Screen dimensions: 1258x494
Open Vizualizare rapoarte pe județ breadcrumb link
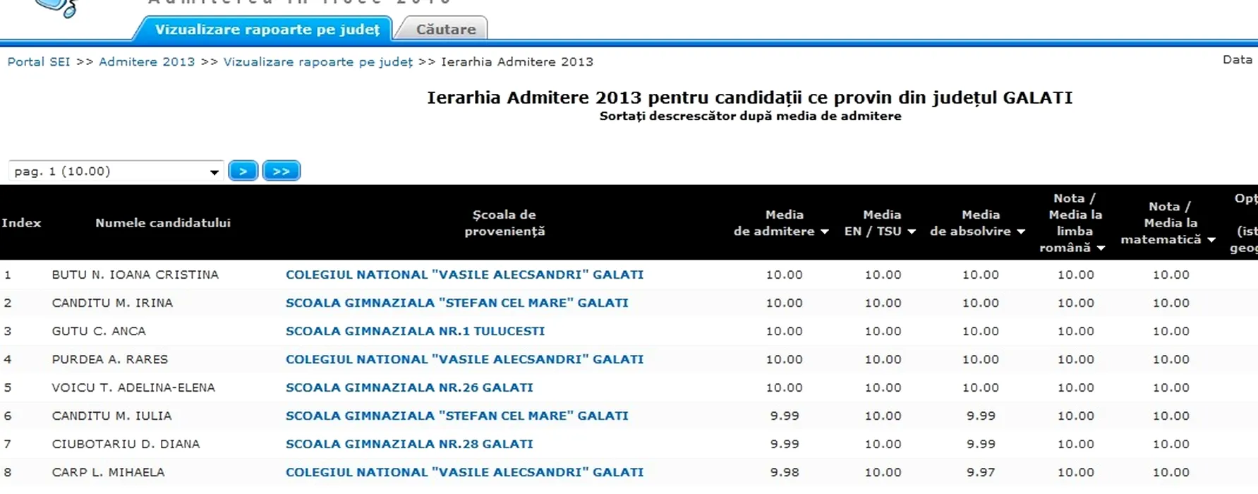317,62
